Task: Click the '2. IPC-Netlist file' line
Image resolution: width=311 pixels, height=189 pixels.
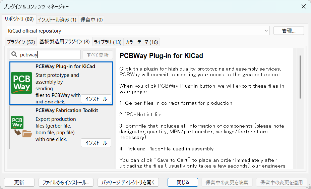Action: [140, 114]
